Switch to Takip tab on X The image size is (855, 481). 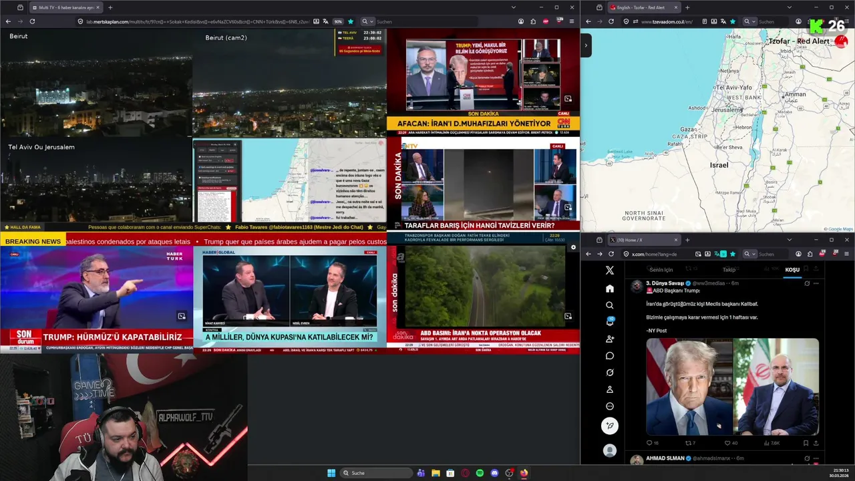(729, 270)
